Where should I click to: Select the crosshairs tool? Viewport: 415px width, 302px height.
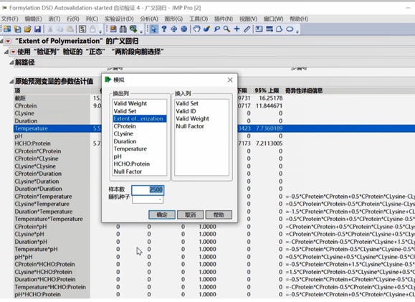tap(237, 29)
